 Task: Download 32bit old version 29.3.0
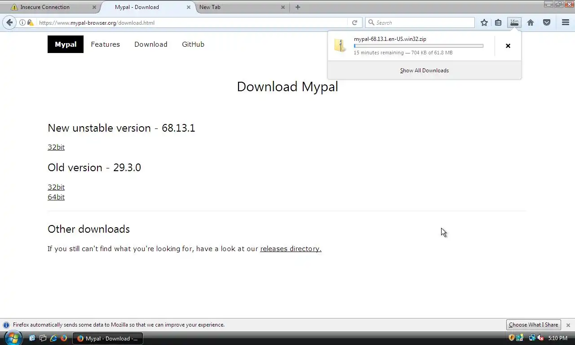[x=56, y=187]
